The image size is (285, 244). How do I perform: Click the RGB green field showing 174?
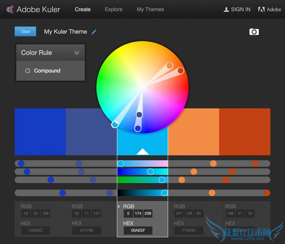pyautogui.click(x=138, y=213)
